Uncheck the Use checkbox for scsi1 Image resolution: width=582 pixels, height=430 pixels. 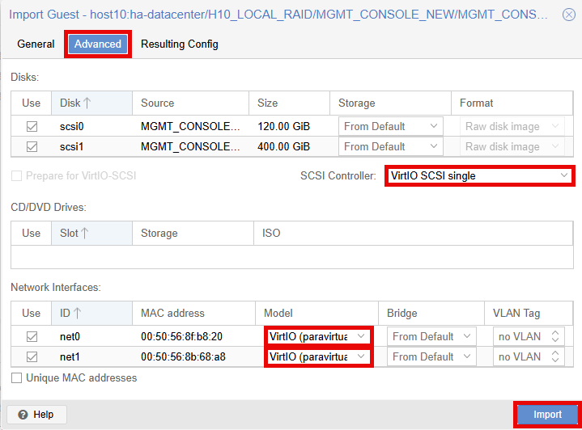pos(32,147)
